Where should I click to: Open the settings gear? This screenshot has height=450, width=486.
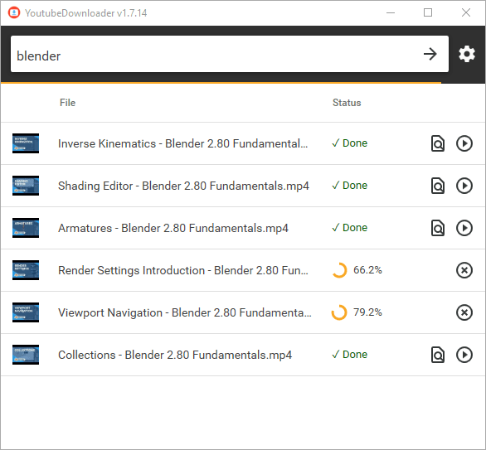coord(467,54)
